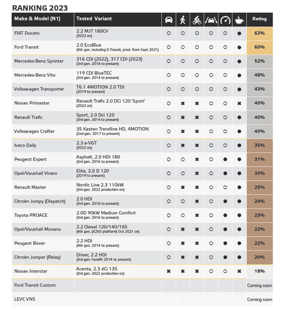
Task: Click the speedometer icon column header
Action: 225,20
